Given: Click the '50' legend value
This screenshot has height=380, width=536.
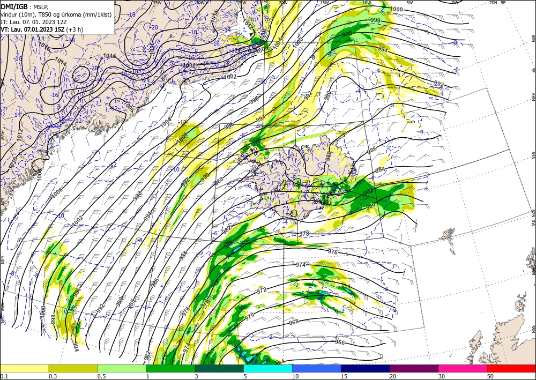Looking at the screenshot, I should [490, 376].
